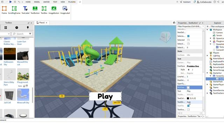Enable the TextScaled checkbox
This screenshot has width=224, height=126.
tap(188, 110)
